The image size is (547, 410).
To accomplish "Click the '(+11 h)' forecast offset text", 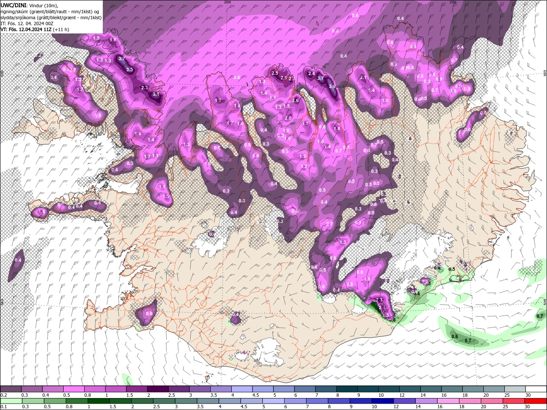I will point(61,29).
